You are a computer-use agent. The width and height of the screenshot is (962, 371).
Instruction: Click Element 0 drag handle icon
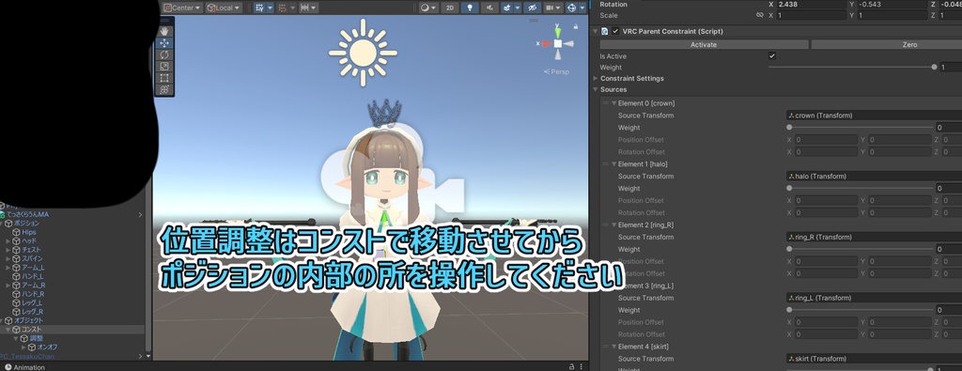point(606,103)
